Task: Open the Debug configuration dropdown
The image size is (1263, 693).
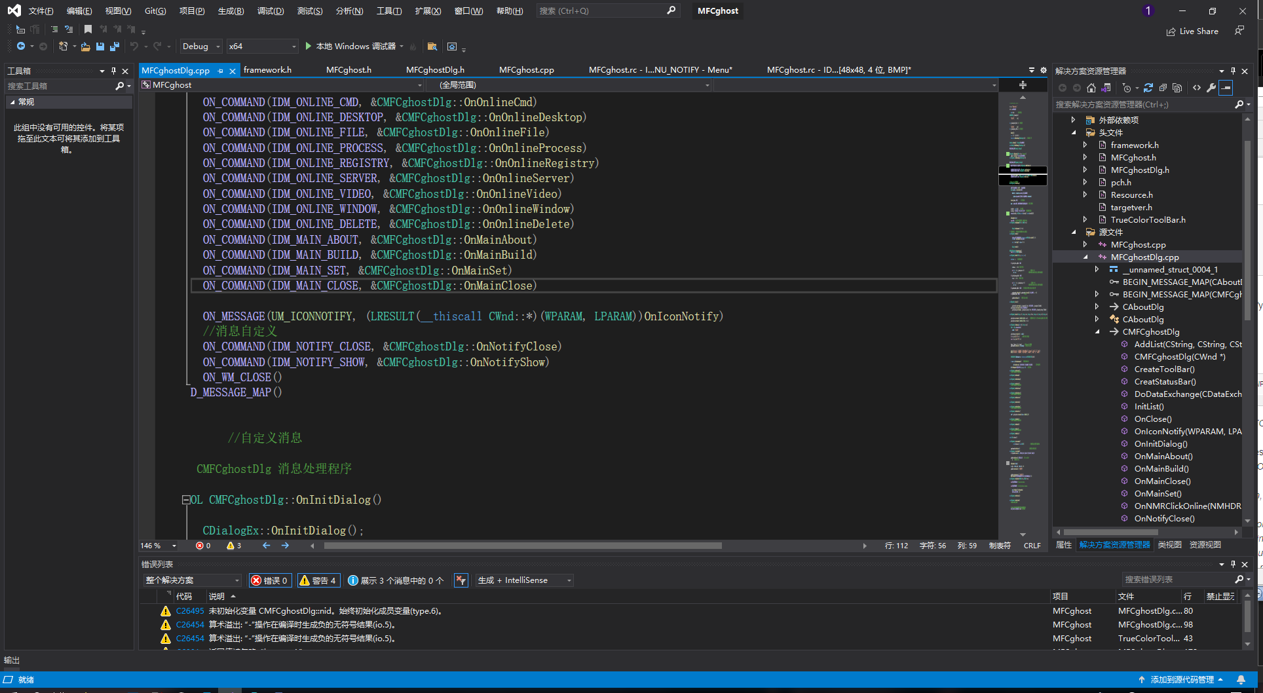Action: 201,47
